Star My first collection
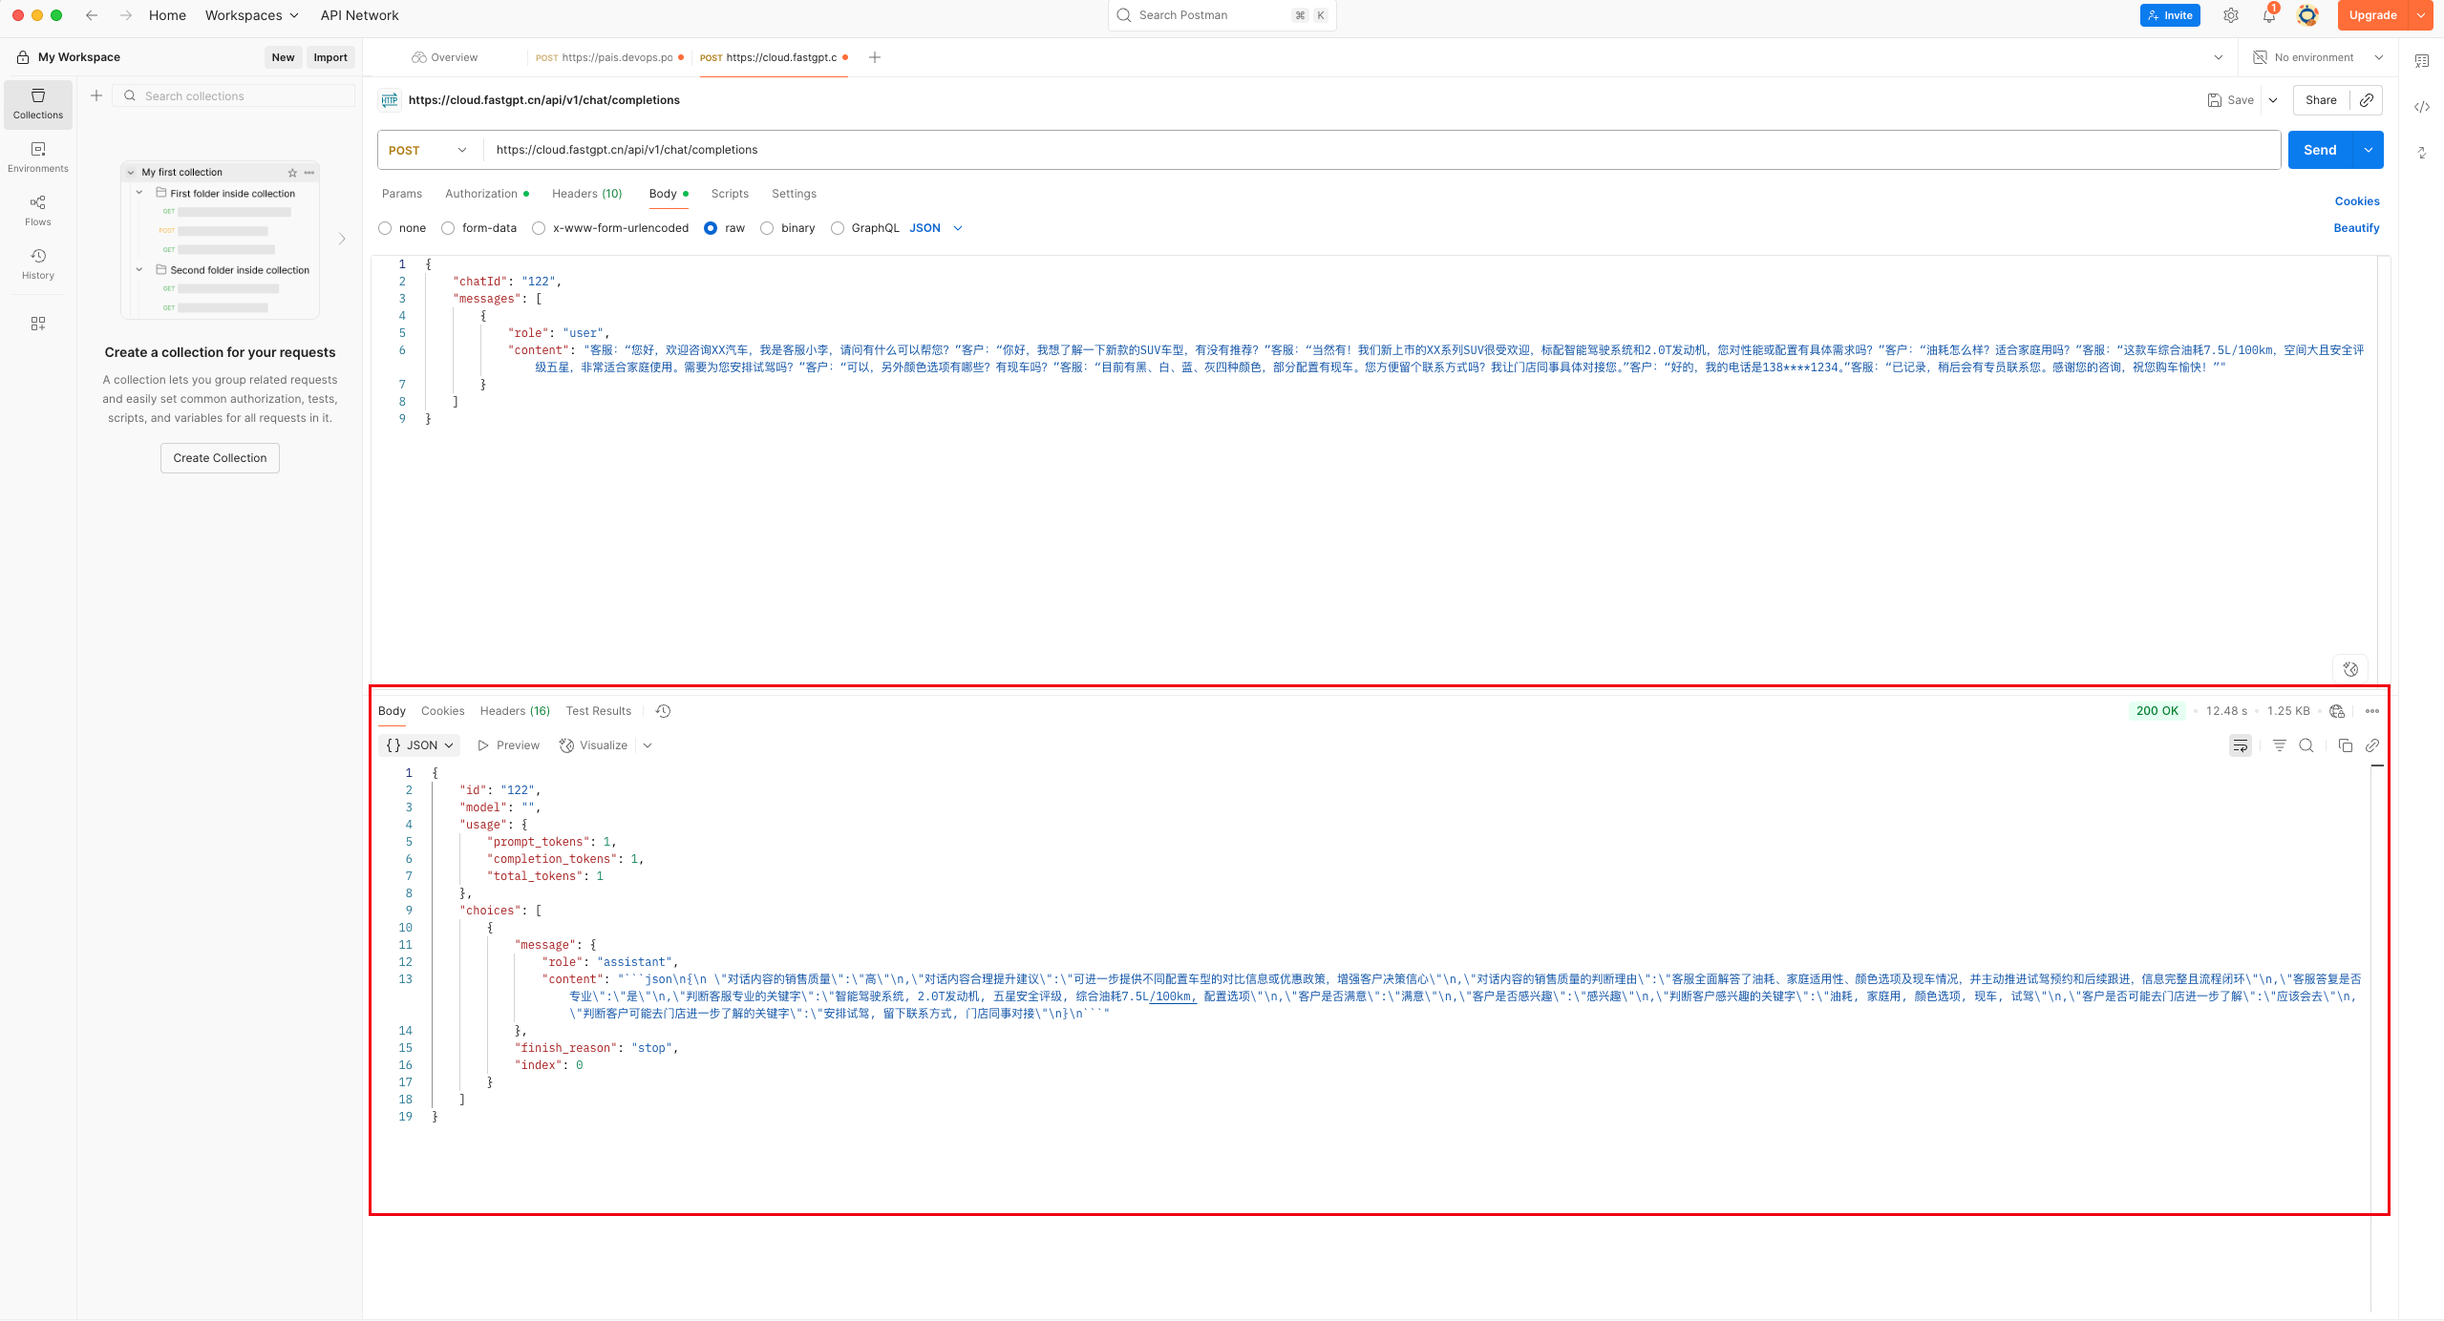2444x1321 pixels. click(292, 173)
